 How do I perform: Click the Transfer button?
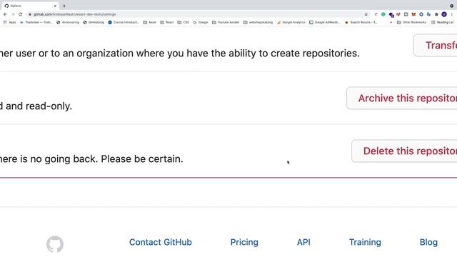pyautogui.click(x=436, y=46)
